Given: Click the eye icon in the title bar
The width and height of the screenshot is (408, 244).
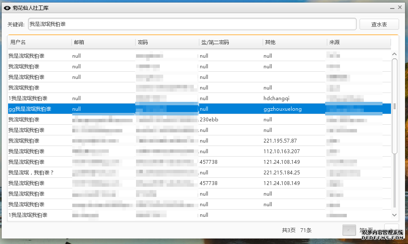Looking at the screenshot, I should coord(7,8).
